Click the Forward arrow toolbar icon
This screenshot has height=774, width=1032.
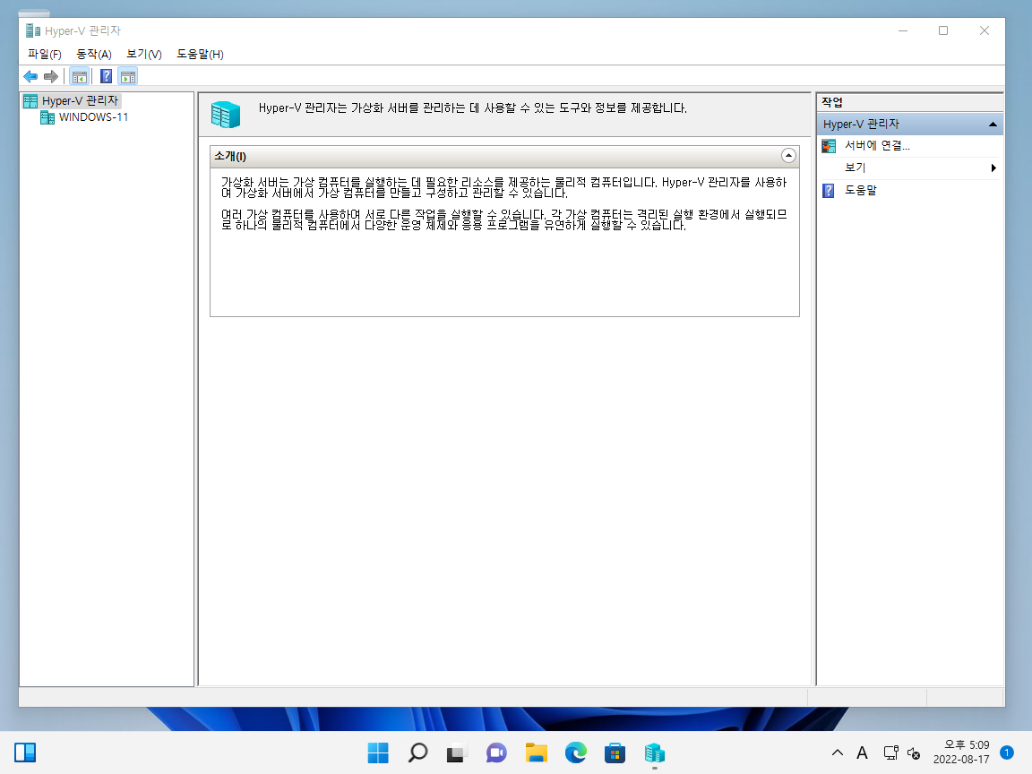click(51, 76)
